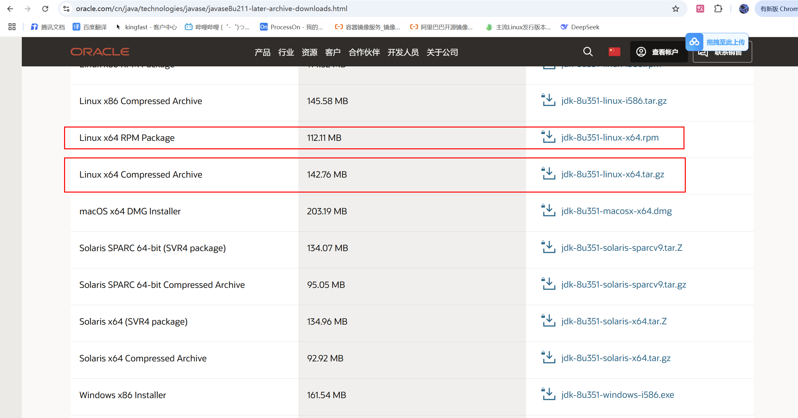Screen dimensions: 798x418
Task: Click the 拖拽至此上传 cloud upload widget
Action: click(717, 42)
